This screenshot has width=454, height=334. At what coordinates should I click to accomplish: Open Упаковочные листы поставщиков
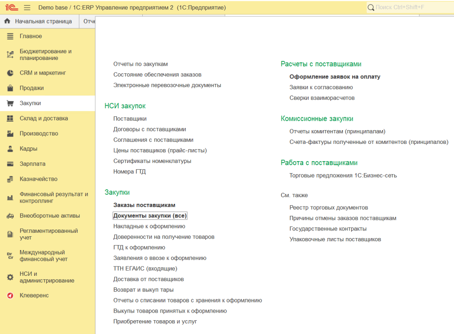tap(335, 239)
